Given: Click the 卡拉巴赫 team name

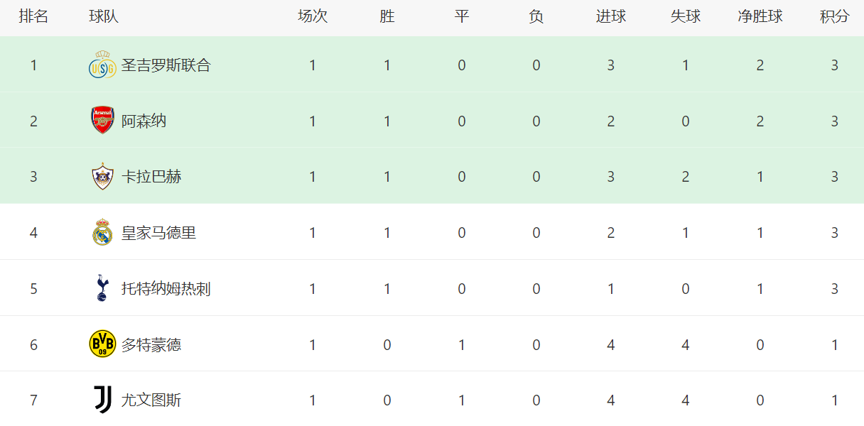Looking at the screenshot, I should click(151, 177).
